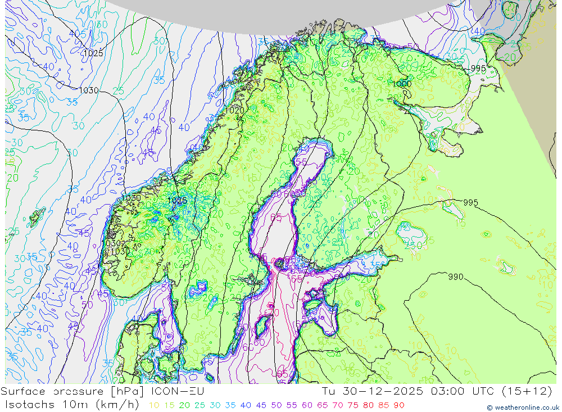This screenshot has width=562, height=412.
Task: Click the 'Tu 30-12-2025 03:00 UTC (15+12)' timestamp
Action: coord(437,391)
